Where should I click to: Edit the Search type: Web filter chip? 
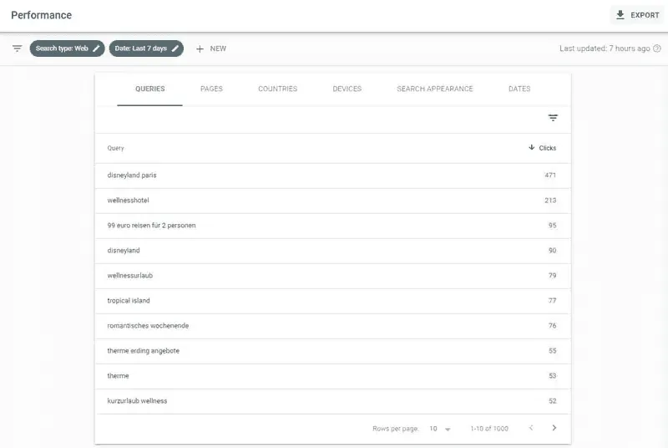click(x=67, y=48)
